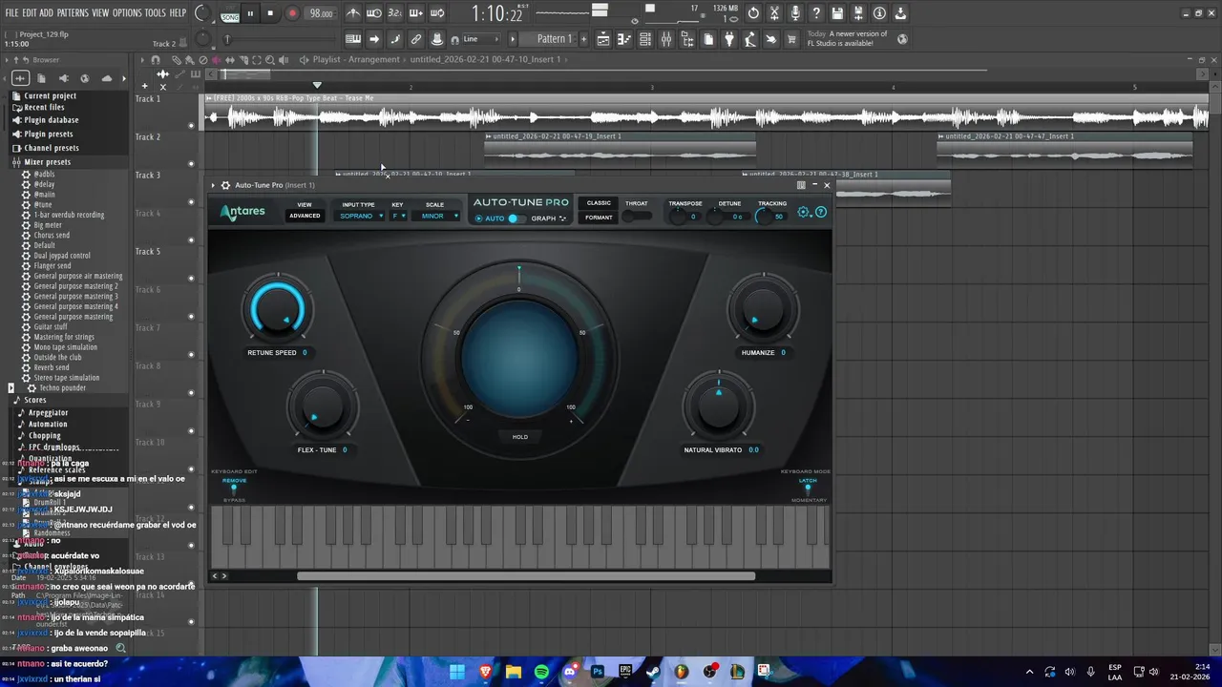This screenshot has width=1222, height=687.
Task: Click the Hold button in Auto-Tune
Action: 520,437
